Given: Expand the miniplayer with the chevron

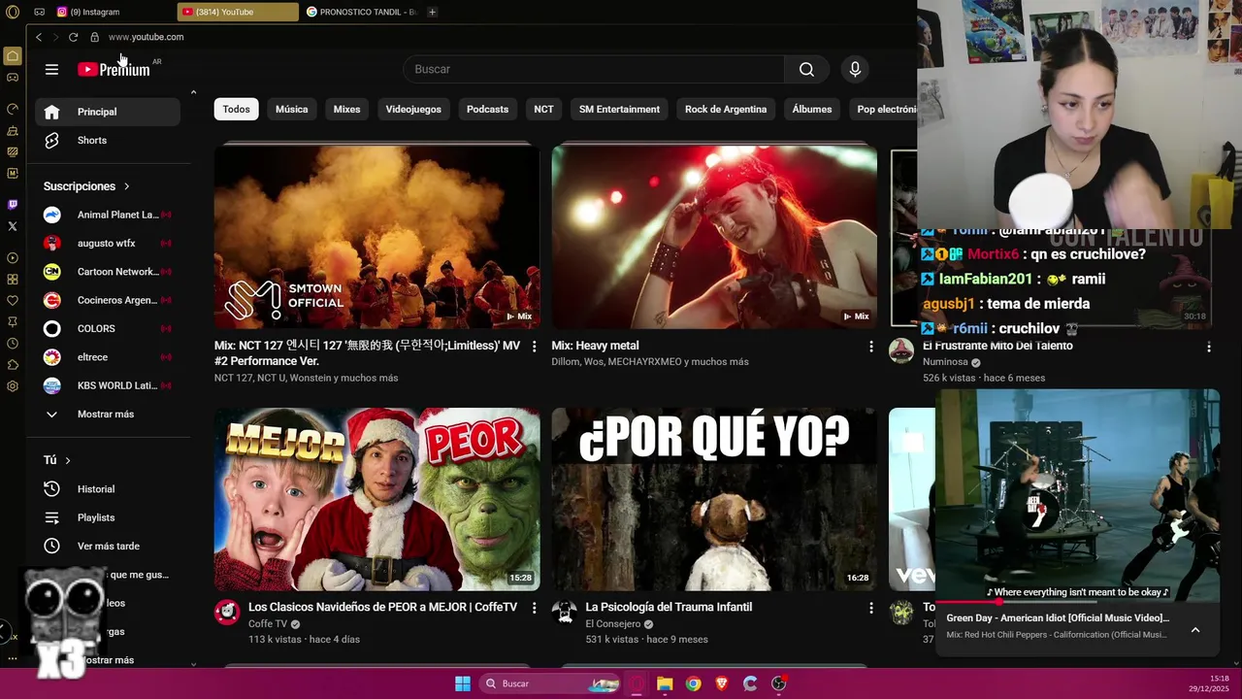Looking at the screenshot, I should pos(1195,629).
